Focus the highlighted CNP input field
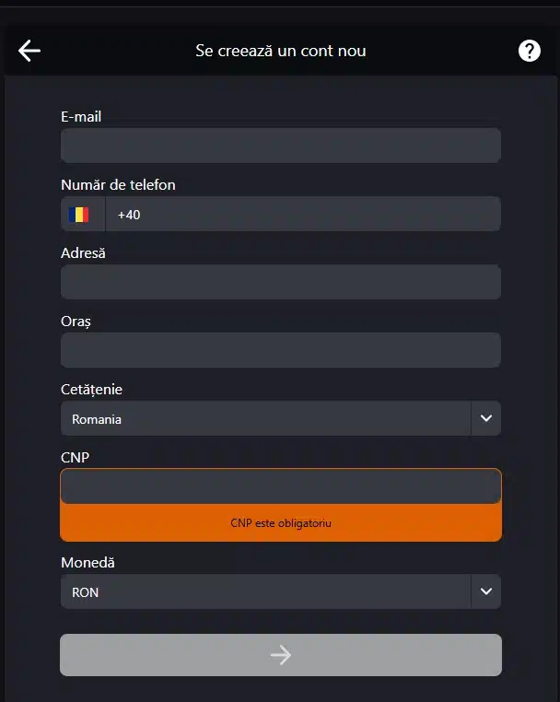 pos(281,486)
